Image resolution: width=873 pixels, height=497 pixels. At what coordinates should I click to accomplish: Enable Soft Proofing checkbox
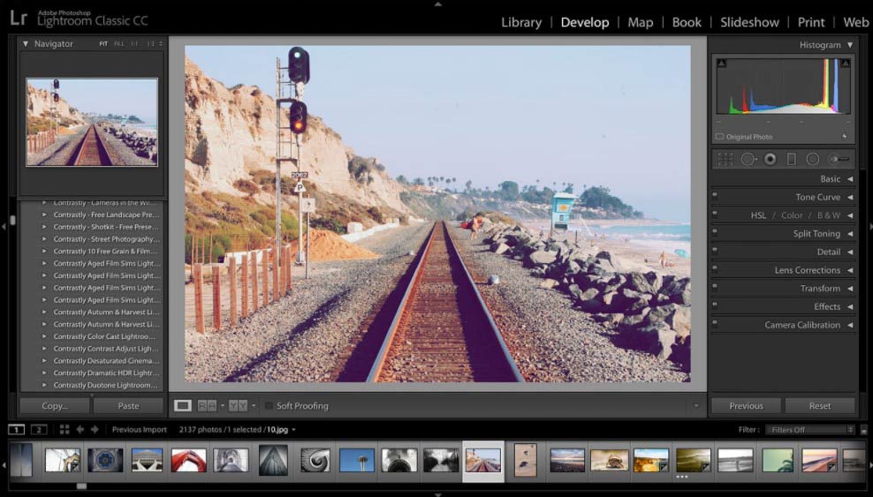click(x=269, y=406)
